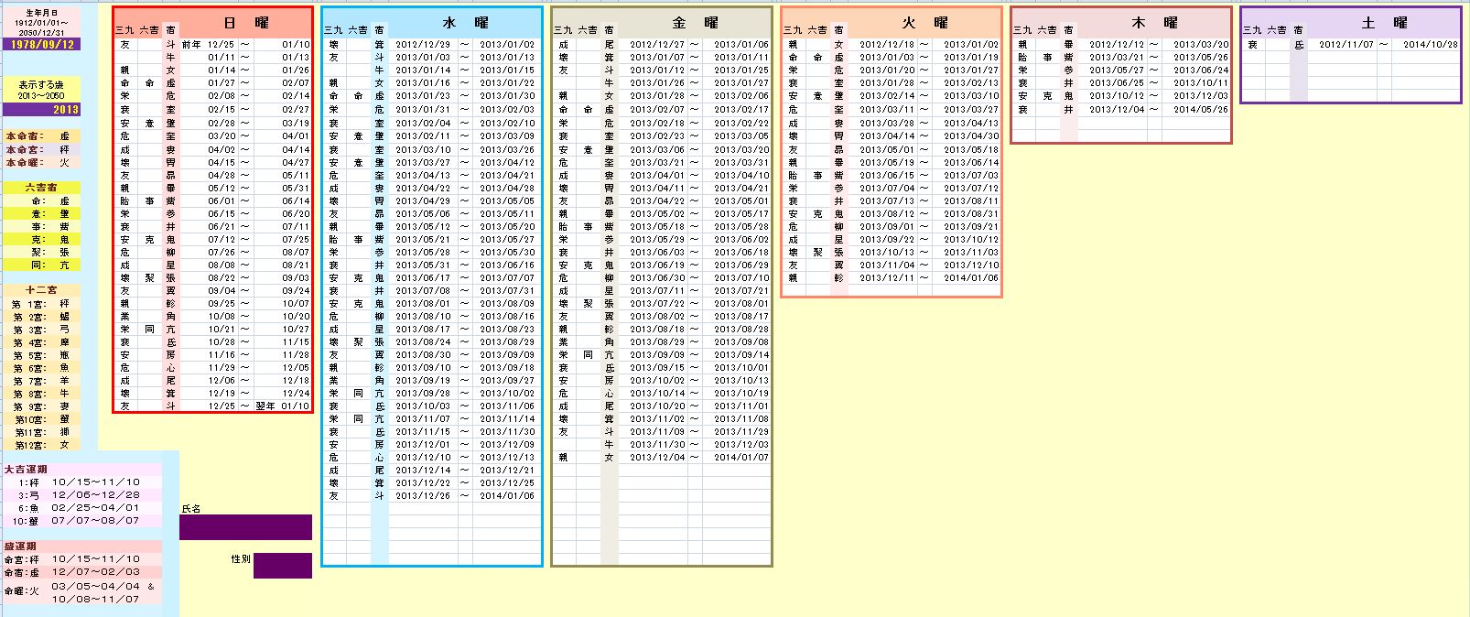
Task: Click the 大吉運期 heading
Action: pyautogui.click(x=27, y=469)
